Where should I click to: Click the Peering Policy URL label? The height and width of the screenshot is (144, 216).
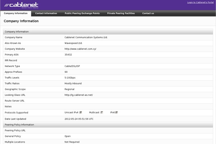tap(15, 130)
